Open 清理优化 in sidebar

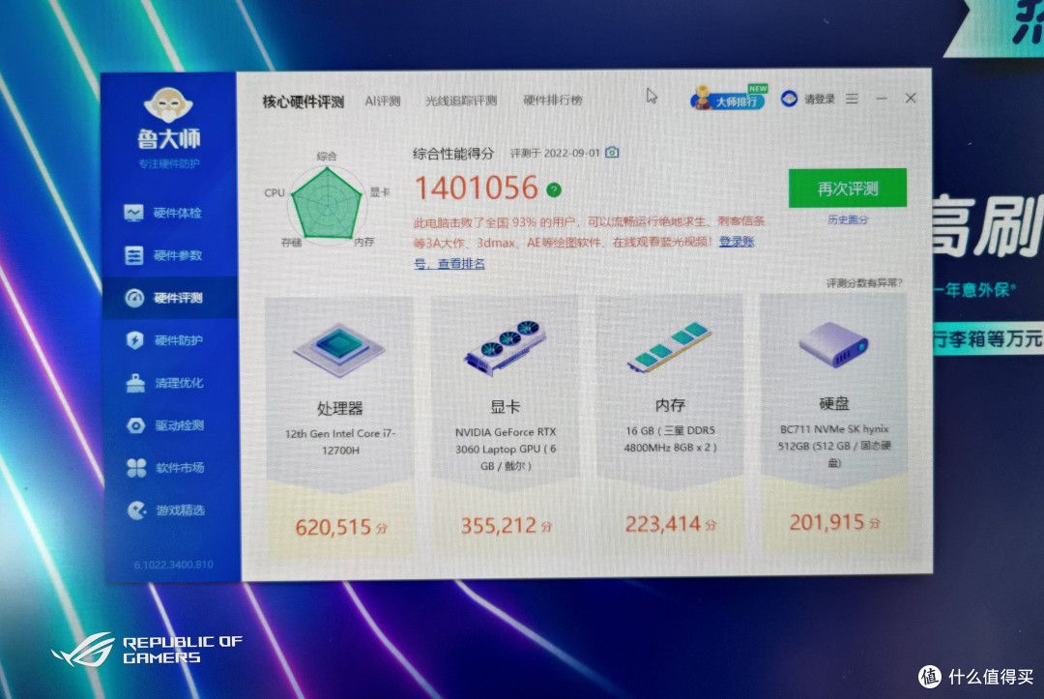[x=165, y=383]
